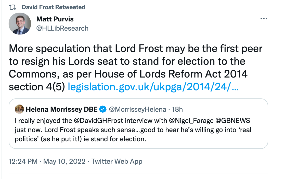The height and width of the screenshot is (179, 285).
Task: Open the legislation.gov.uk link
Action: pos(153,87)
